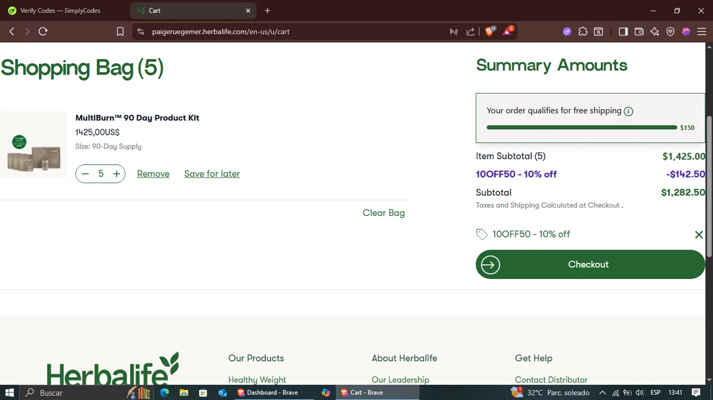Bookmark this page icon

click(x=120, y=31)
